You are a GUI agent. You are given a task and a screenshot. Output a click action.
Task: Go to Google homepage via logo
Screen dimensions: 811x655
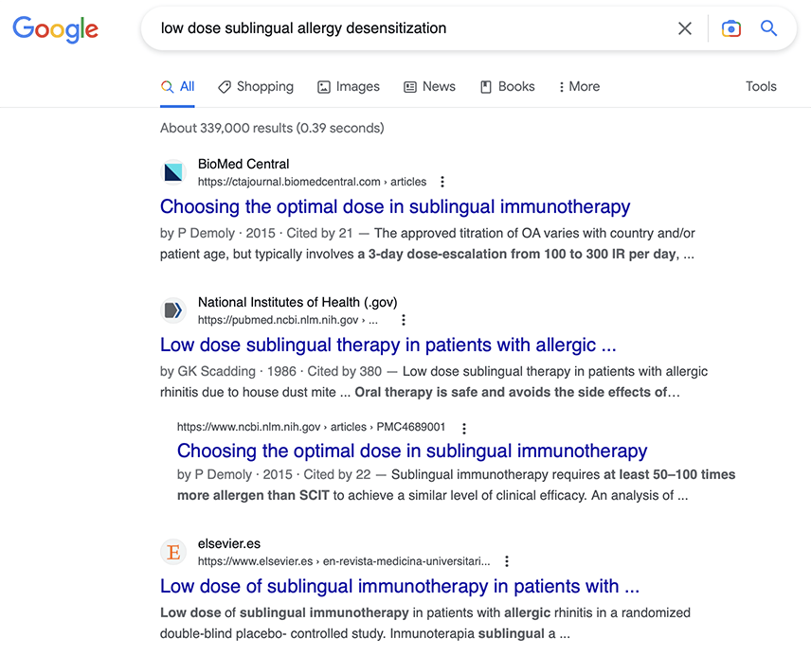(x=55, y=29)
